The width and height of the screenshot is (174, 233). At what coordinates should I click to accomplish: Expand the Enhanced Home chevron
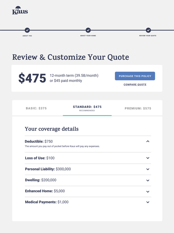pos(148,192)
